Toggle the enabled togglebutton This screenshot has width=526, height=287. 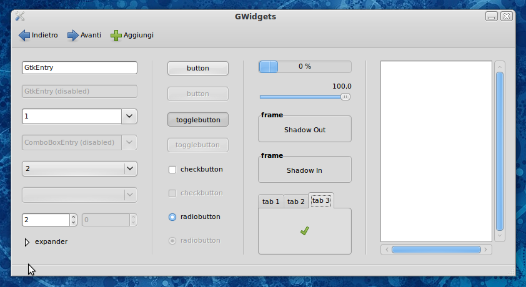coord(198,120)
